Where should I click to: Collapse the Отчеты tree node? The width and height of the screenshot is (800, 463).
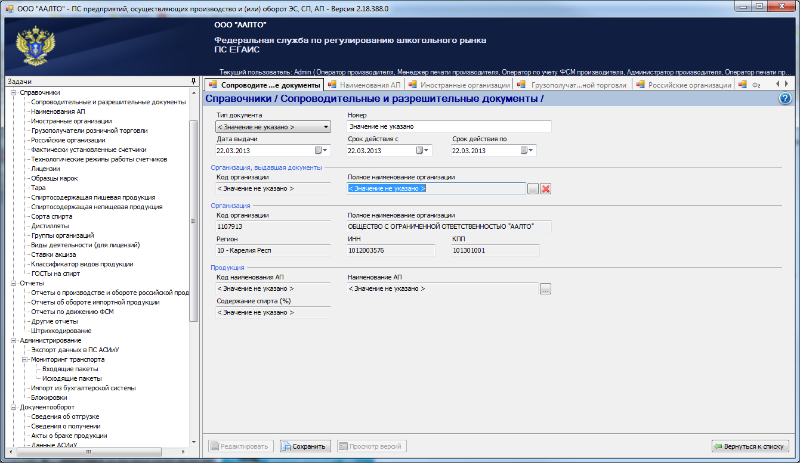14,283
